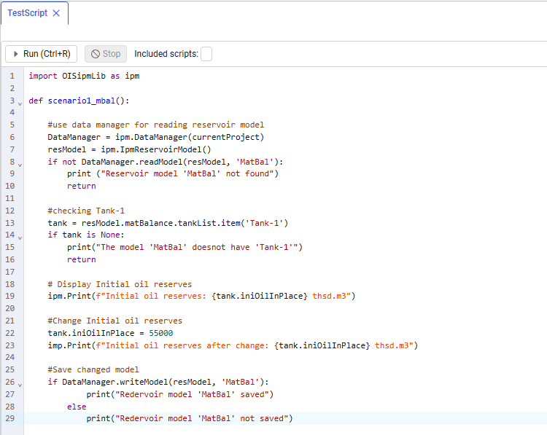
Task: Click the return keyword on line 16
Action: [81, 259]
